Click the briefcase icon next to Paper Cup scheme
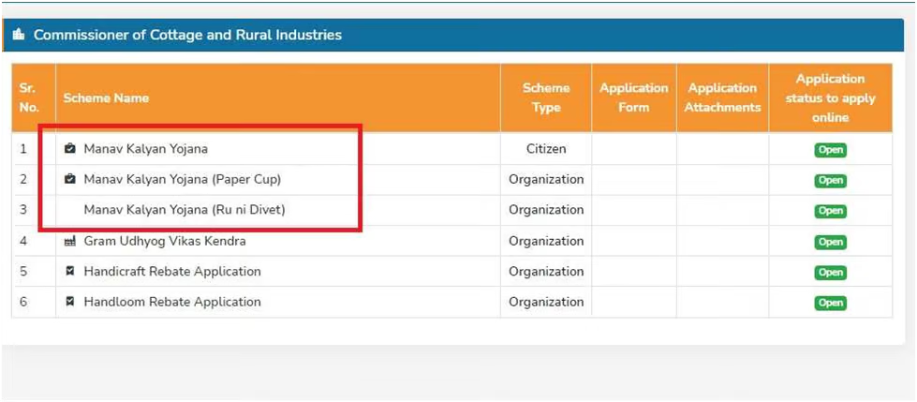Screen dimensions: 917x402 pyautogui.click(x=69, y=179)
